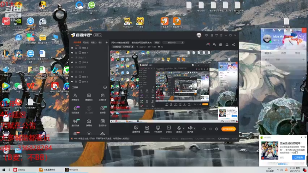Toggle the lock on 文本 7 source
308x173 pixels.
pyautogui.click(x=76, y=53)
